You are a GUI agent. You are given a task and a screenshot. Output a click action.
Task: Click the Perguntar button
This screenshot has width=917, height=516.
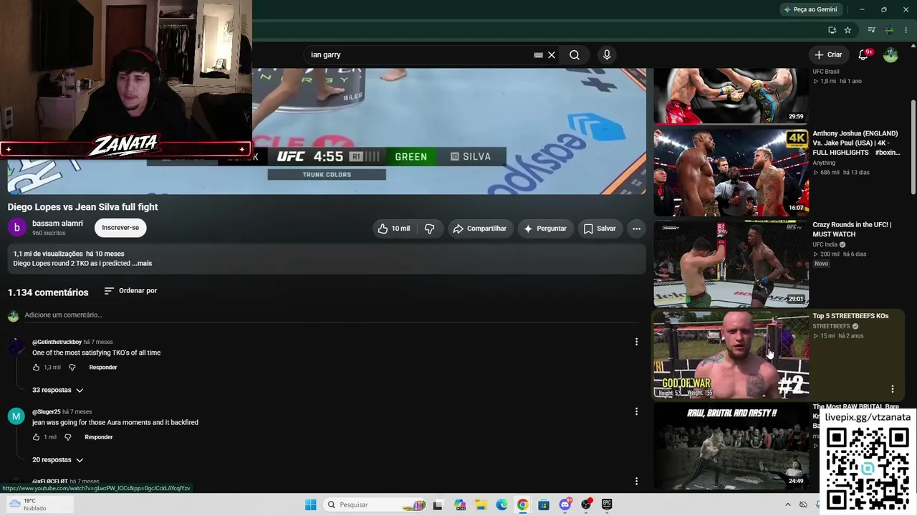click(545, 229)
